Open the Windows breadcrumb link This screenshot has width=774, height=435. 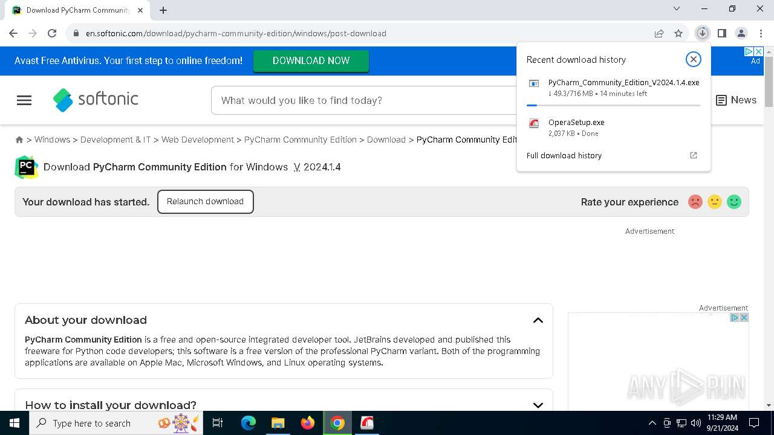click(52, 140)
